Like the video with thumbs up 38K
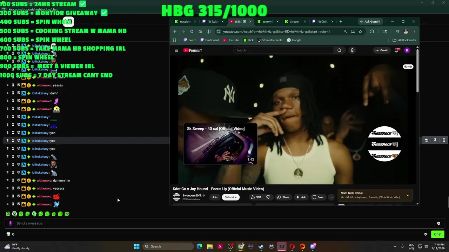This screenshot has height=252, width=449. 256,197
